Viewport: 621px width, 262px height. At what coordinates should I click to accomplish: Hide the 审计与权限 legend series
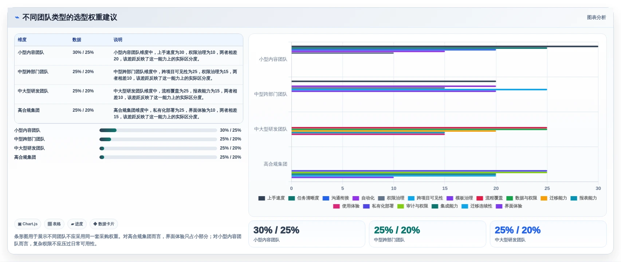click(412, 206)
